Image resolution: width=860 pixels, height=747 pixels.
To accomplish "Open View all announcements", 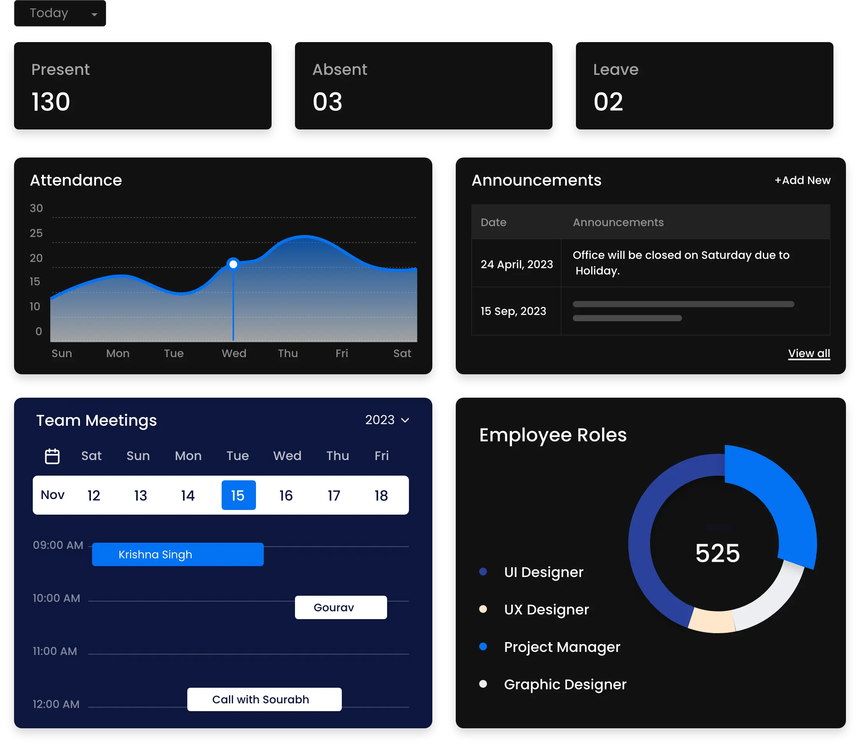I will 808,353.
